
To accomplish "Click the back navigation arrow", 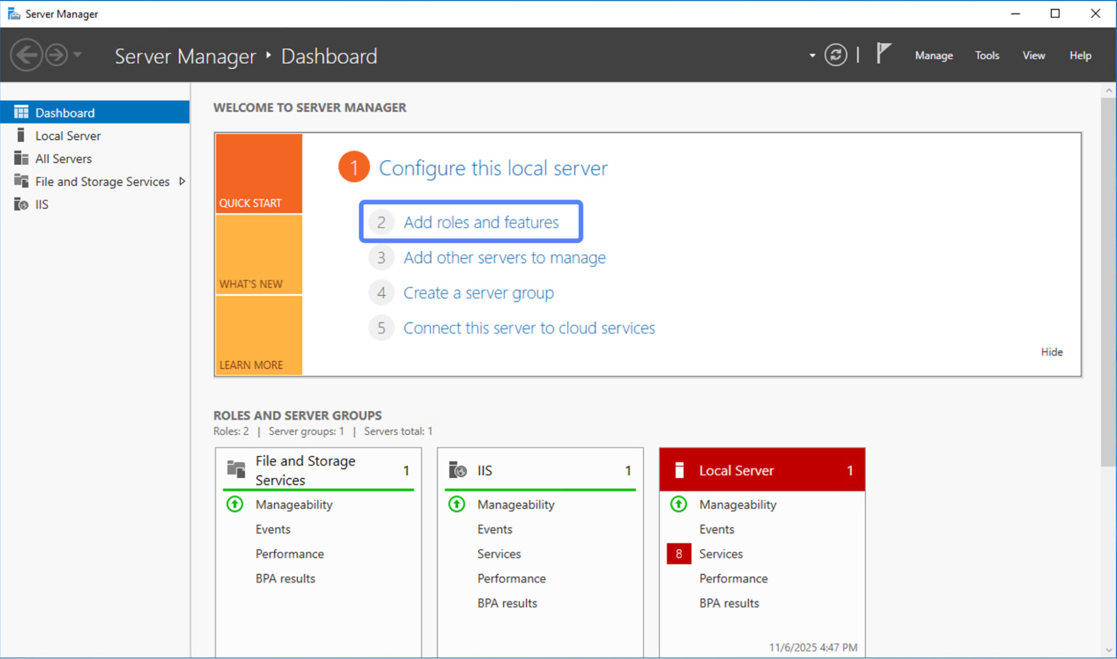I will (x=26, y=55).
